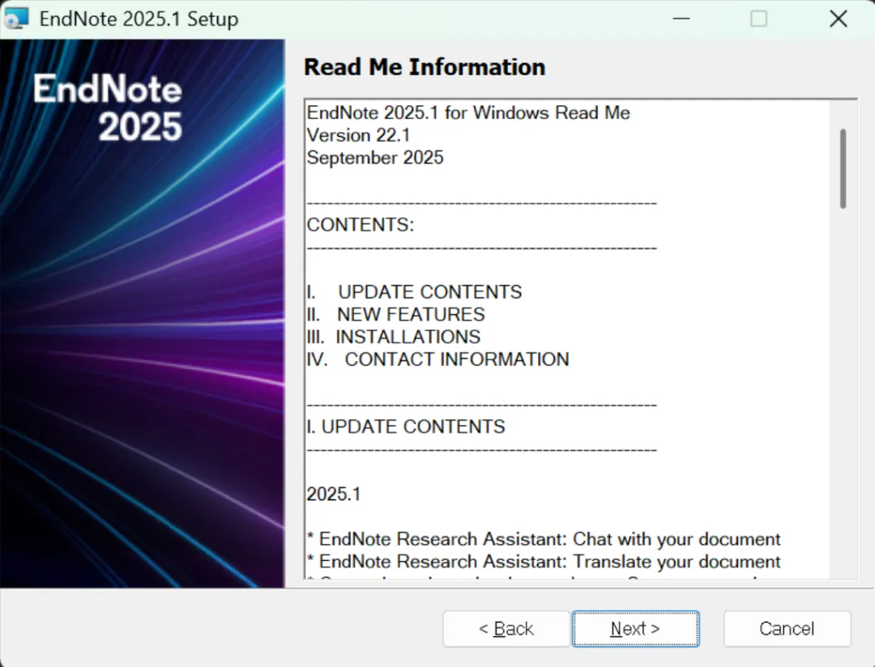Image resolution: width=875 pixels, height=667 pixels.
Task: Click the Next button
Action: [x=636, y=628]
